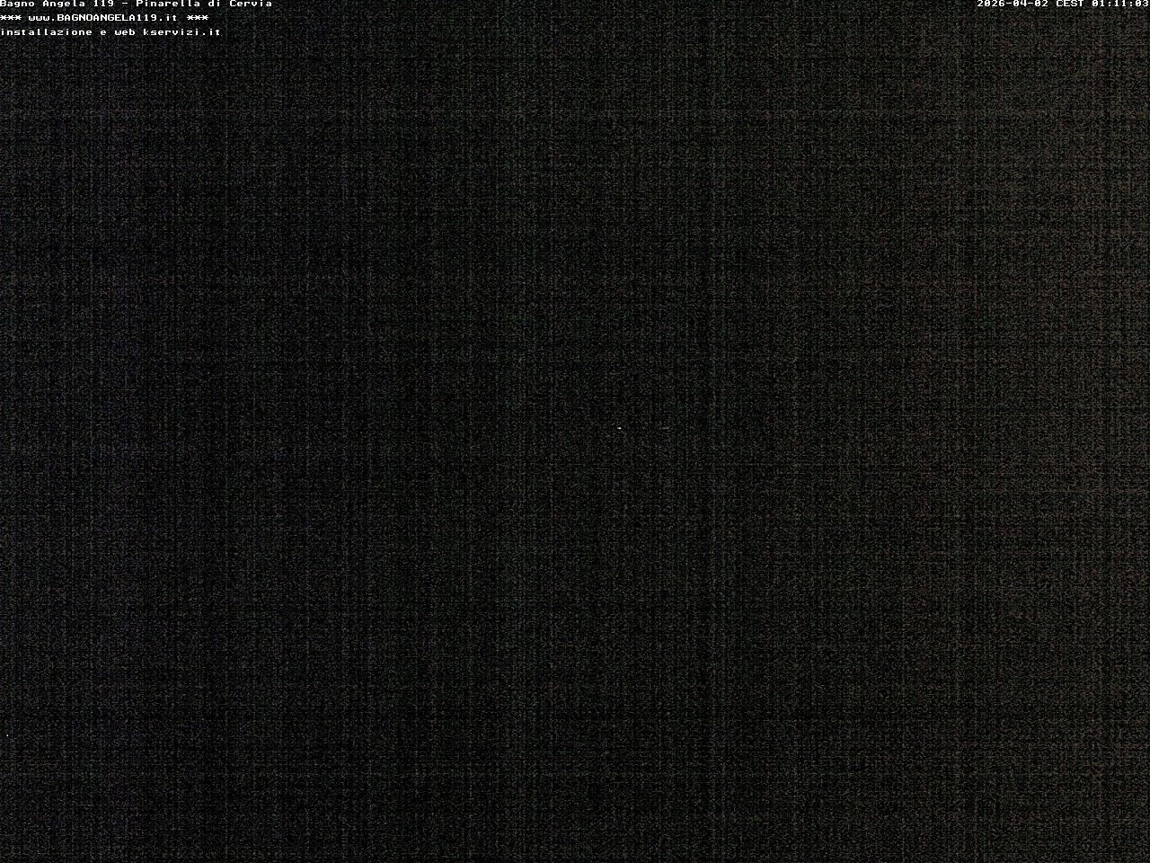The image size is (1150, 863).
Task: Click the www.BAGNOANGELA119.it address overlay
Action: click(x=103, y=18)
